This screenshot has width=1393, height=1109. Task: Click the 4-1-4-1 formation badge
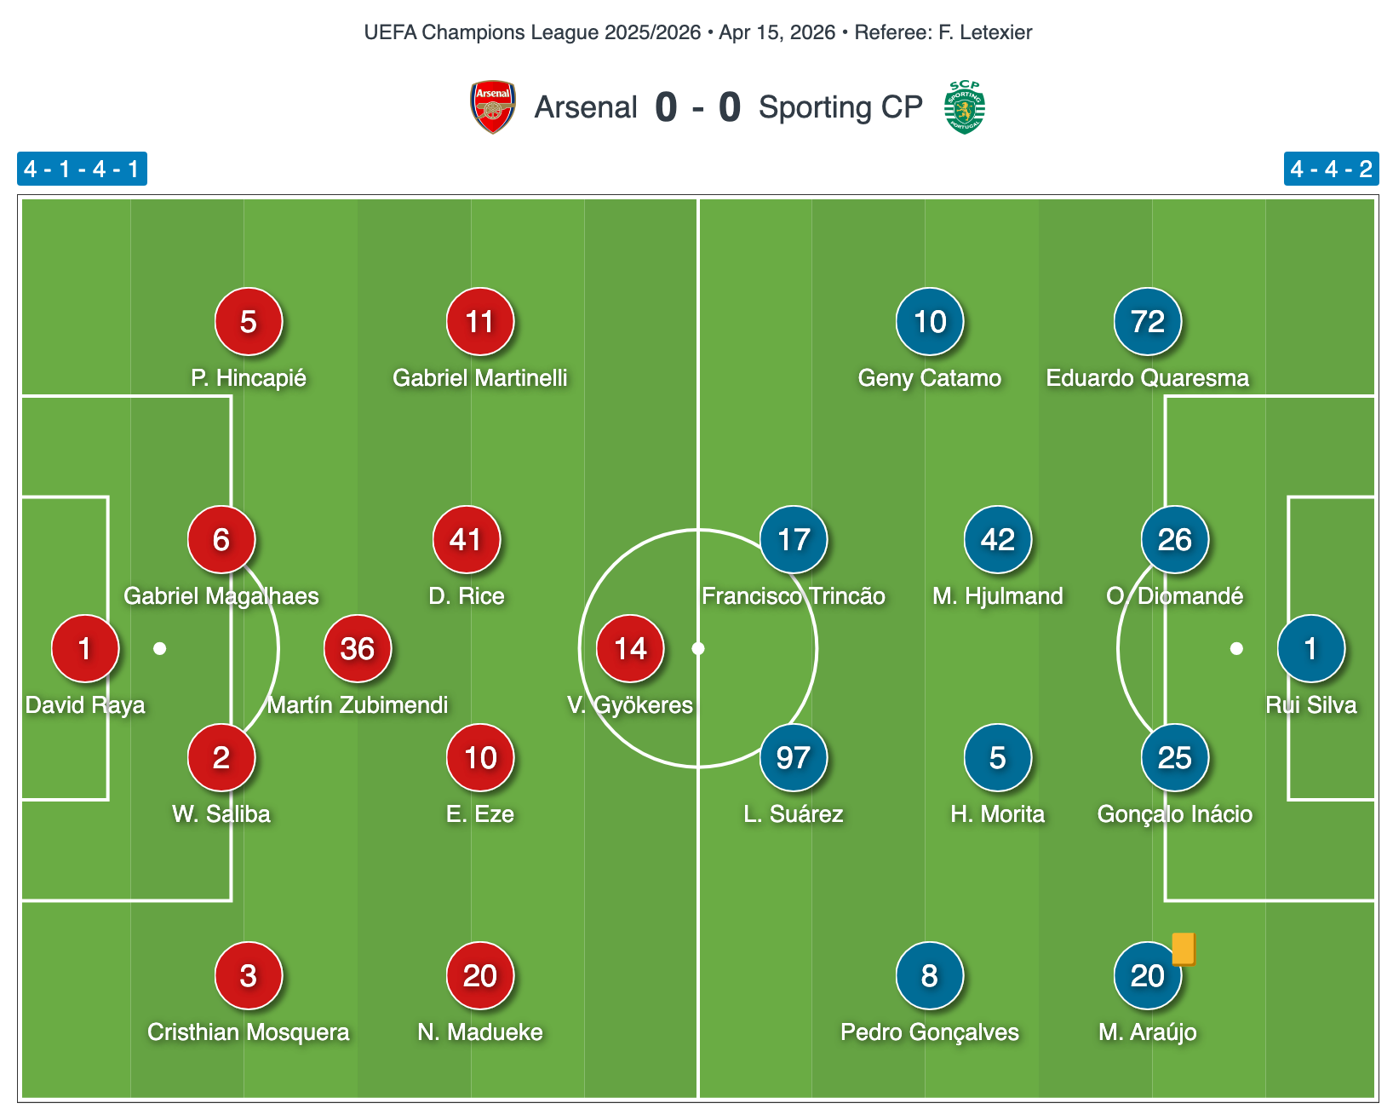pos(82,169)
